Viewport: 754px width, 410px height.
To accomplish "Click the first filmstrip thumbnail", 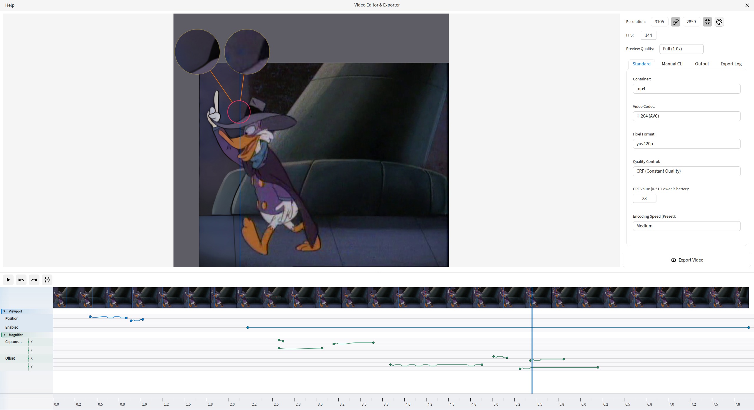I will (66, 298).
